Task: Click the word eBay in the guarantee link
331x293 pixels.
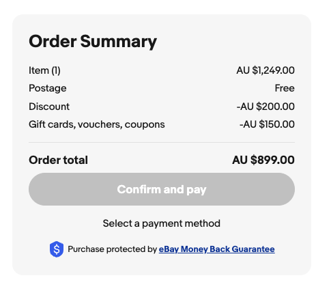Action: 169,249
